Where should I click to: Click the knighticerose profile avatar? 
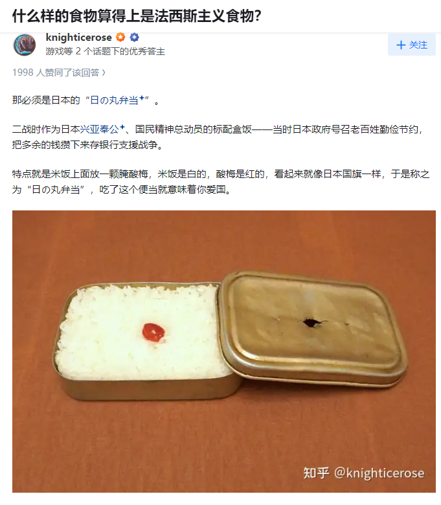25,45
